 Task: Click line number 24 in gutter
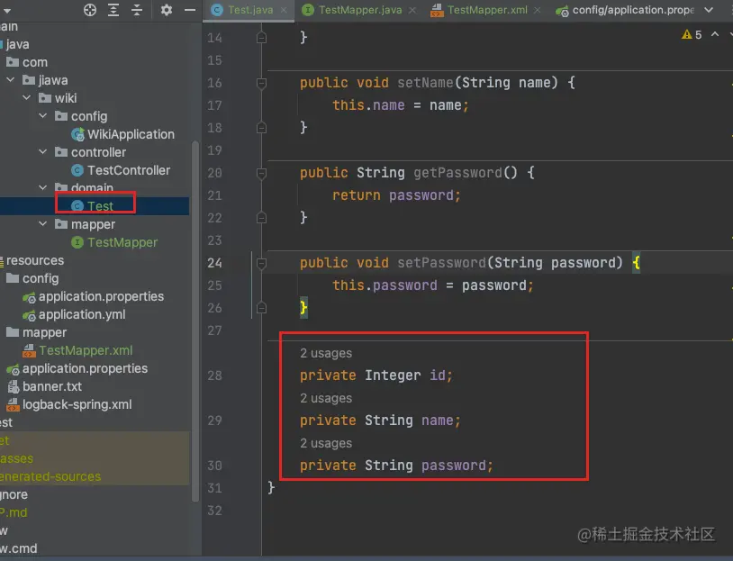point(214,263)
